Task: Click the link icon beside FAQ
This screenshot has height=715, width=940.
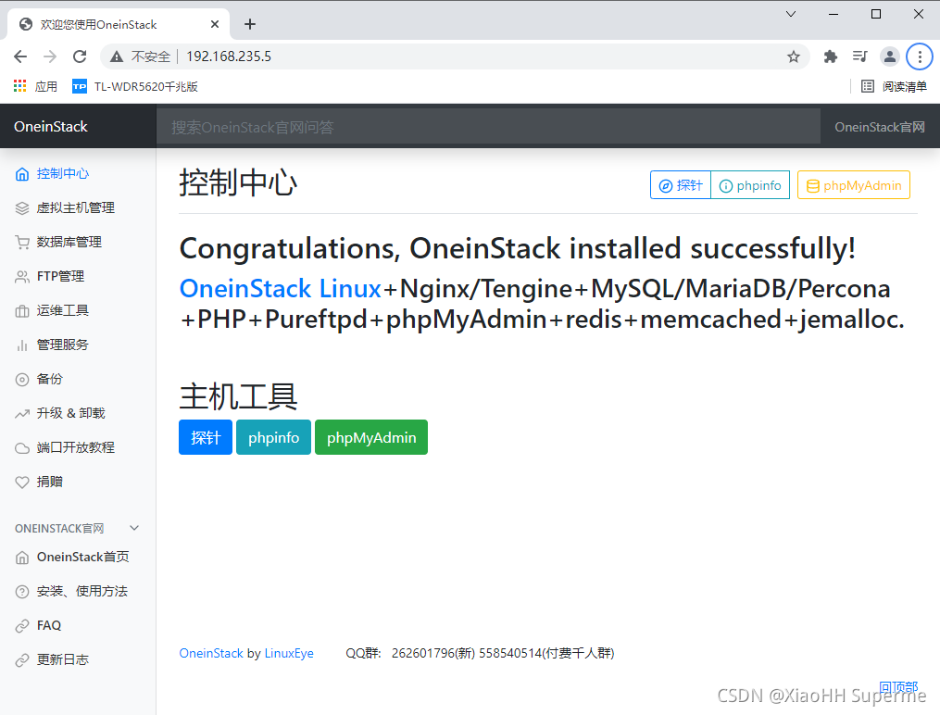Action: pyautogui.click(x=22, y=626)
